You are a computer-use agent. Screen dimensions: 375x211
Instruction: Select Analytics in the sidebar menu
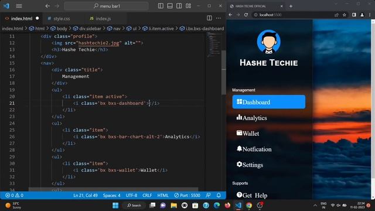(x=269, y=118)
